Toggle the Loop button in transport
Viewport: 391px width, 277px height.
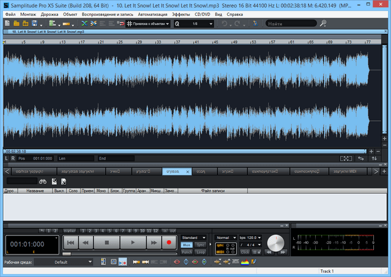tap(200, 251)
